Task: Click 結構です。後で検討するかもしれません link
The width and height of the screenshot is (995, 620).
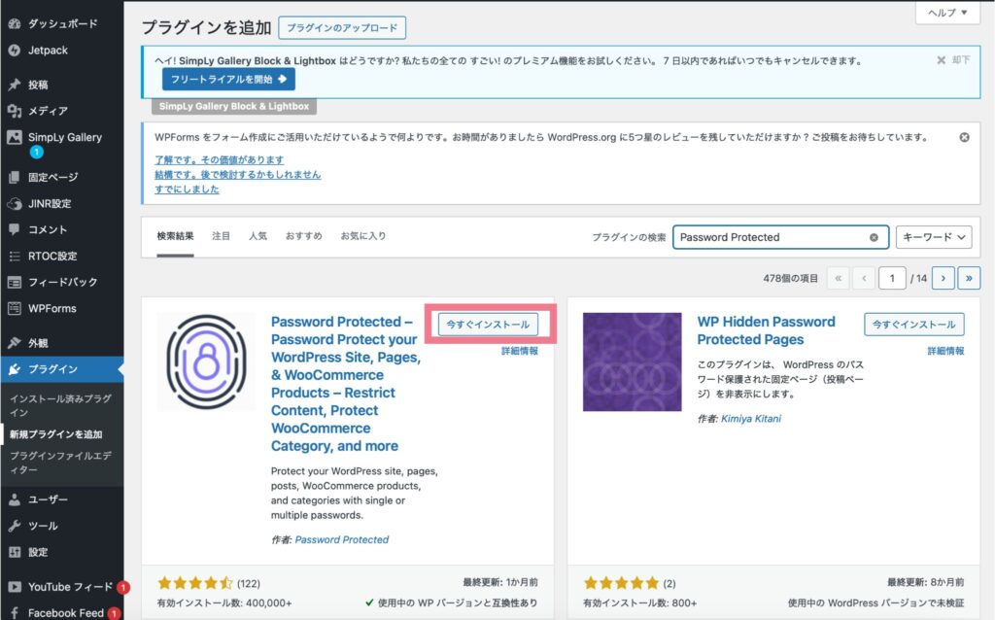Action: [x=237, y=175]
